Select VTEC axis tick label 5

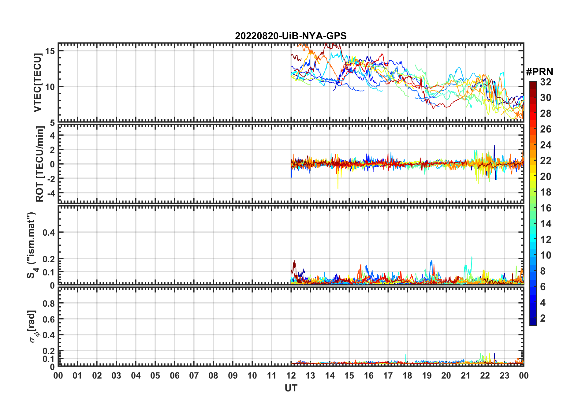point(53,123)
